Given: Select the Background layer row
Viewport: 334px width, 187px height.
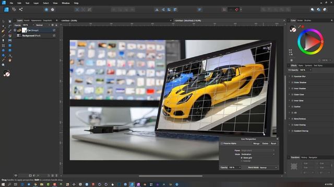Looking at the screenshot, I should (35, 36).
